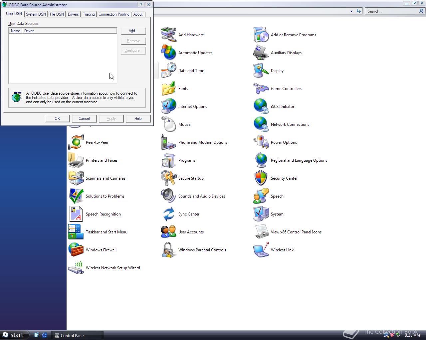Open Wireless Link icon
The height and width of the screenshot is (340, 426).
point(261,250)
